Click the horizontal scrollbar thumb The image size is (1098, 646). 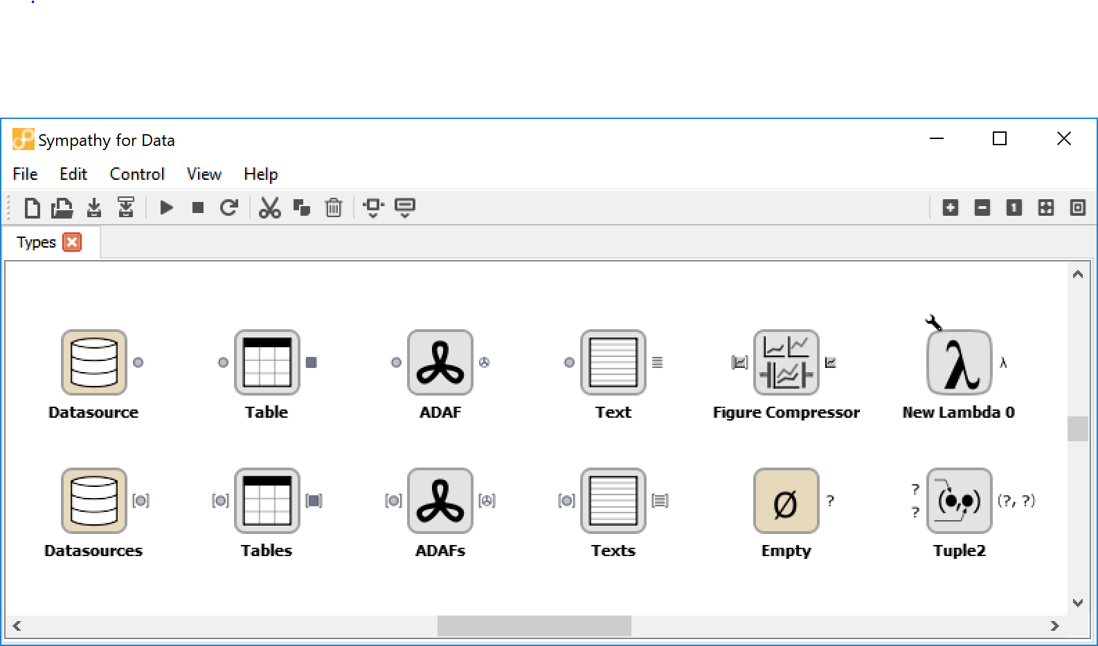pos(534,626)
